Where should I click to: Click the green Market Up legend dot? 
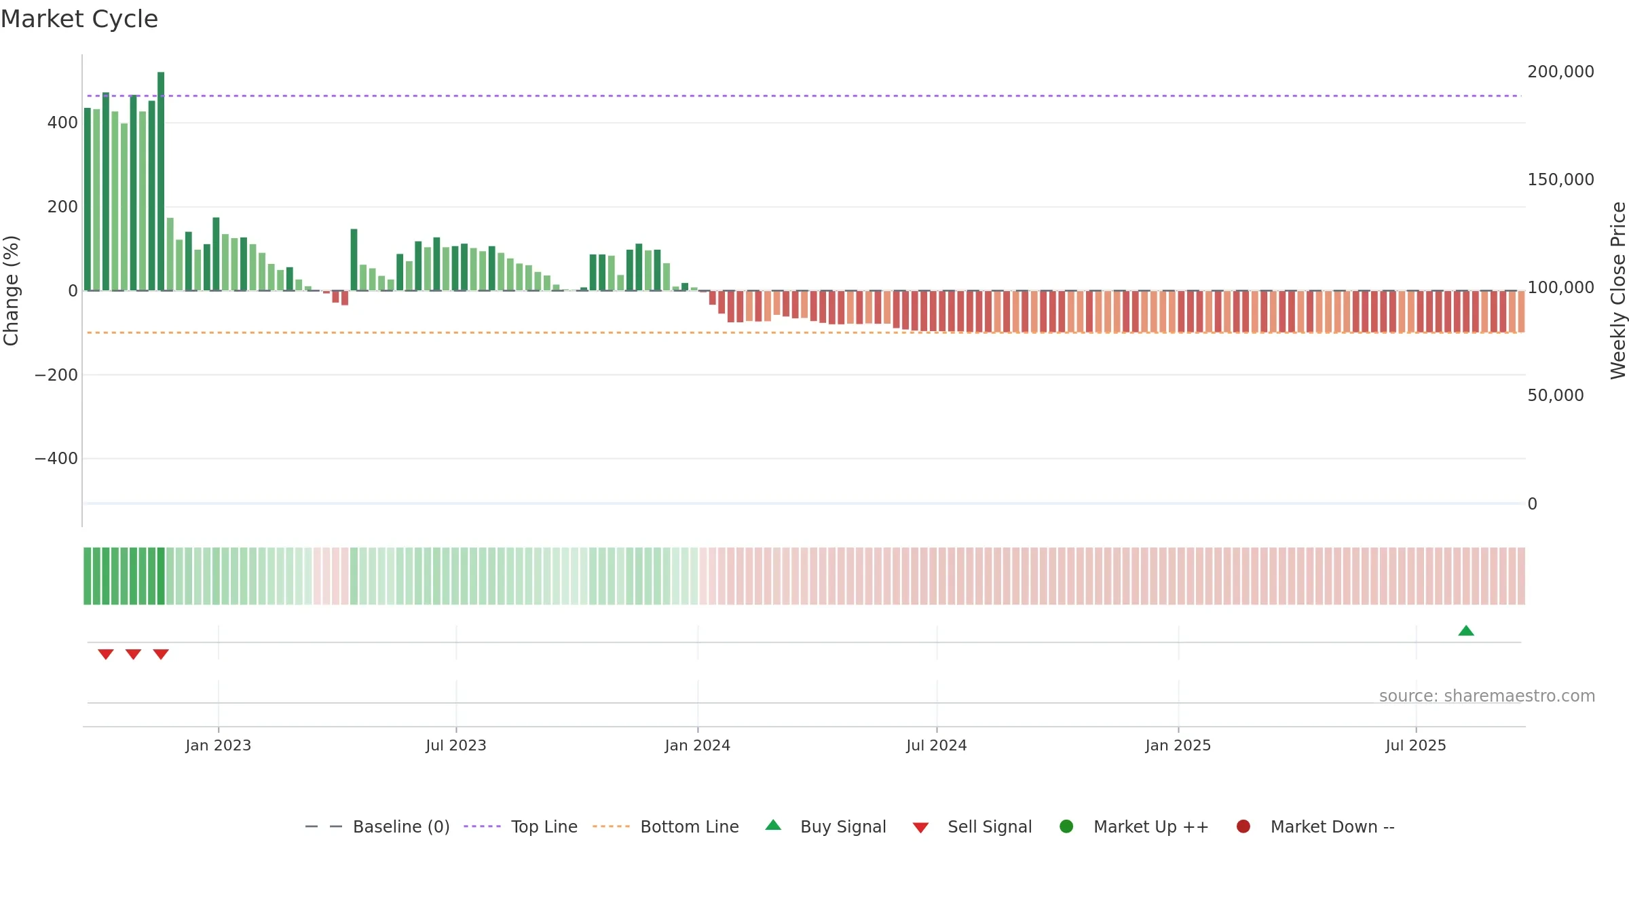1066,826
